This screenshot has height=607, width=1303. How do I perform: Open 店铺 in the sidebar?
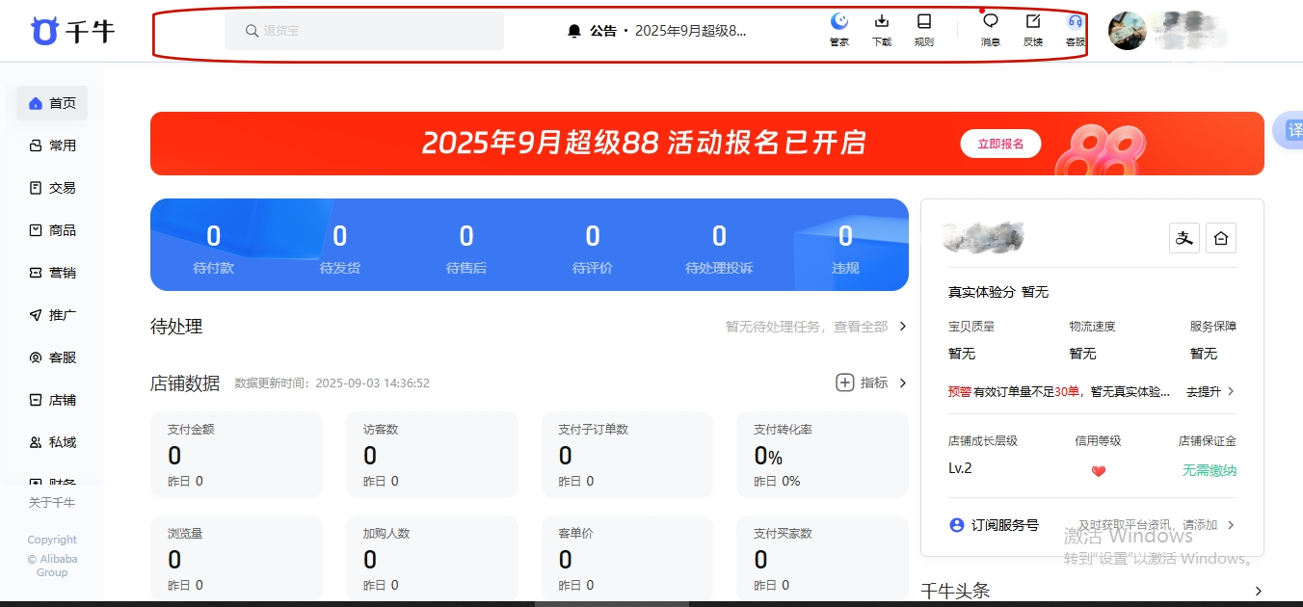pyautogui.click(x=52, y=400)
